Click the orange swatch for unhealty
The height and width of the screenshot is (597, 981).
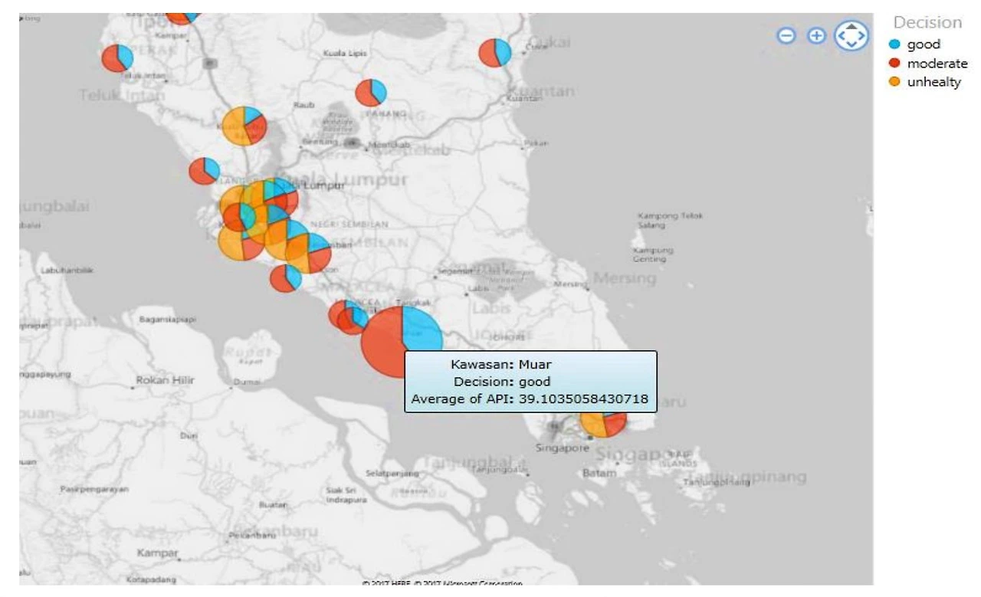894,82
